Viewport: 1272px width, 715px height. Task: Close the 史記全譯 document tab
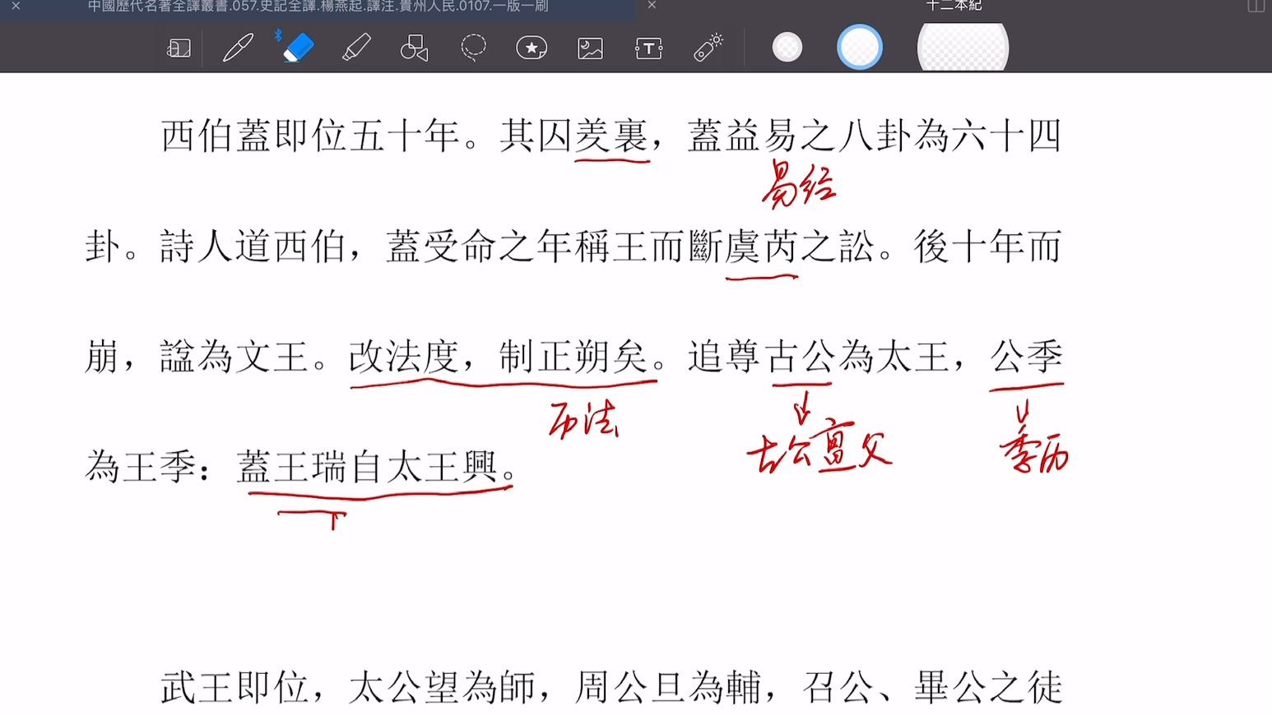(16, 6)
